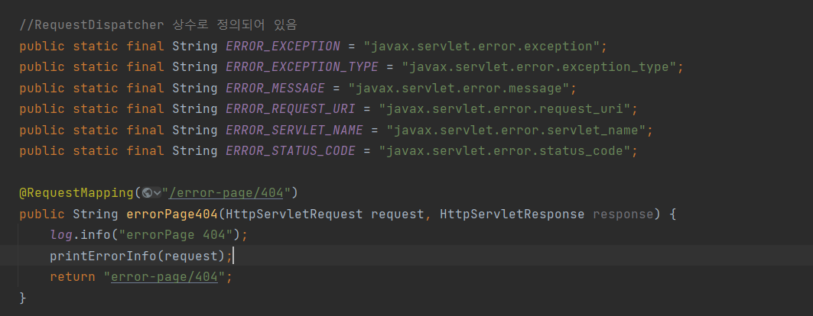813x316 pixels.
Task: Click the globe icon beside RequestMapping URL
Action: pyautogui.click(x=147, y=193)
